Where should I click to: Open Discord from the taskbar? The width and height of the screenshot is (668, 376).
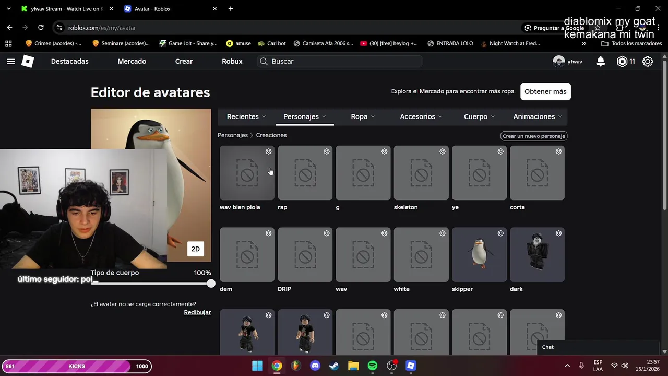(x=315, y=366)
